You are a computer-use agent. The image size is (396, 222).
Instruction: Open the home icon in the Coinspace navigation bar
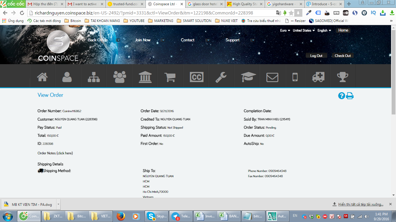(x=43, y=77)
